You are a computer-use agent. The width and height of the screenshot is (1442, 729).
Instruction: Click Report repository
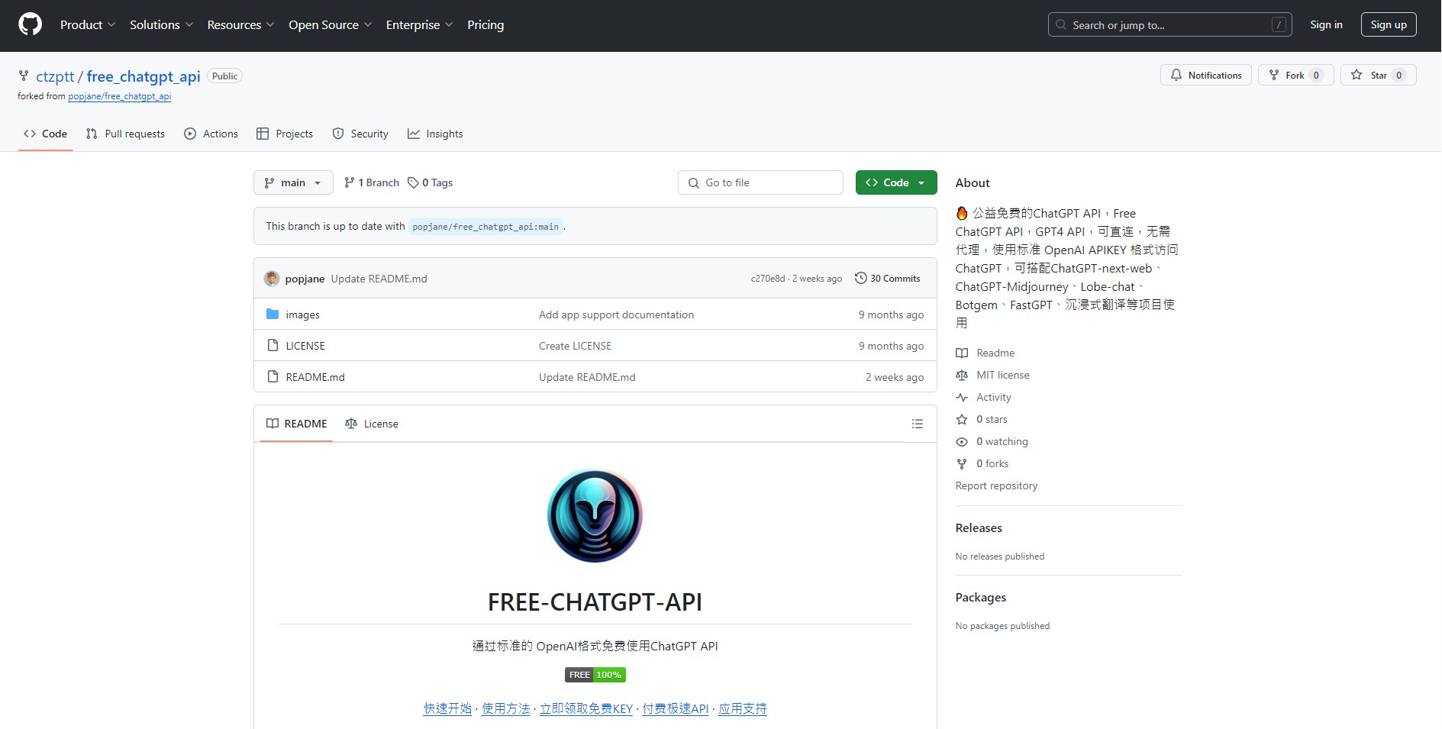tap(996, 485)
